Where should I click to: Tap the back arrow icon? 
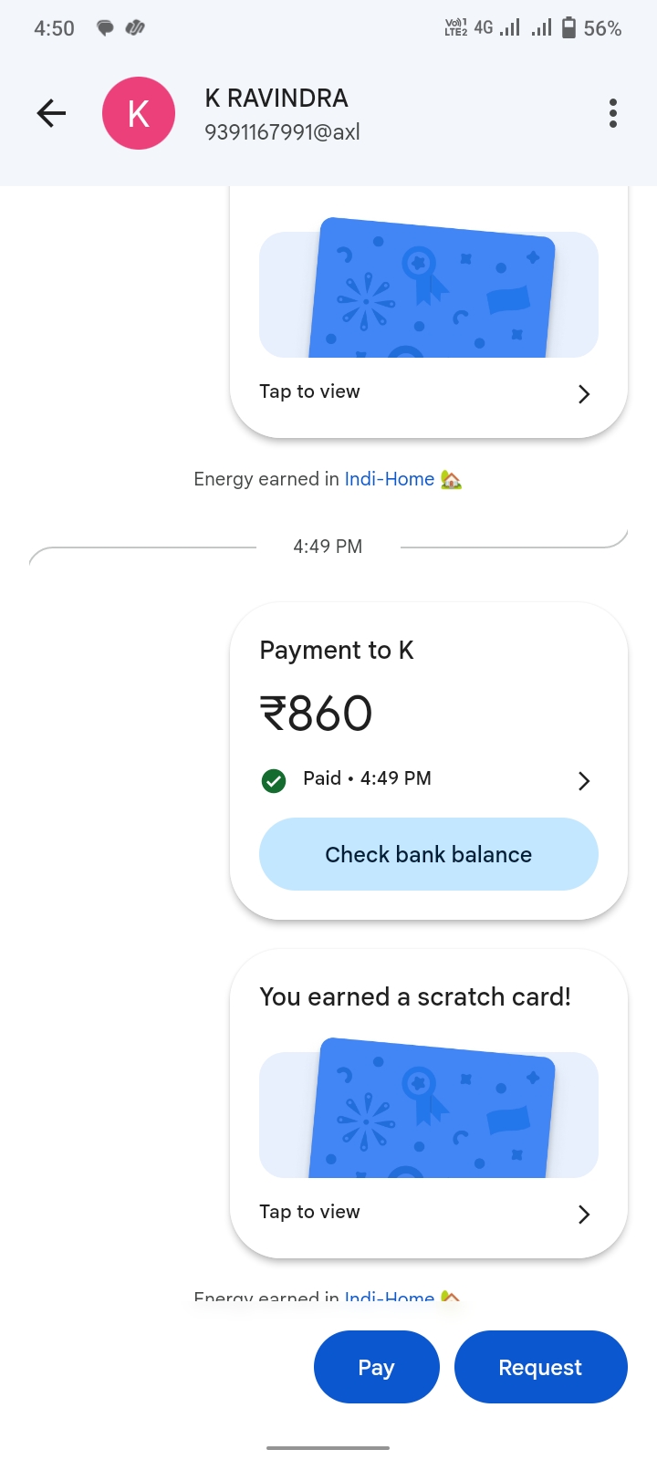pos(52,113)
